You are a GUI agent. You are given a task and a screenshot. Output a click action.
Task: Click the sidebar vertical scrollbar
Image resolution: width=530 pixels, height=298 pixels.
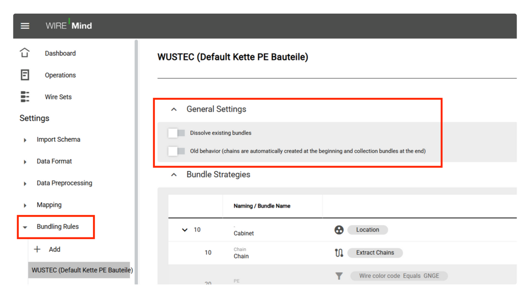(136, 162)
